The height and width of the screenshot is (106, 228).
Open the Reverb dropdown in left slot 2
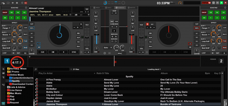[x=7, y=35]
